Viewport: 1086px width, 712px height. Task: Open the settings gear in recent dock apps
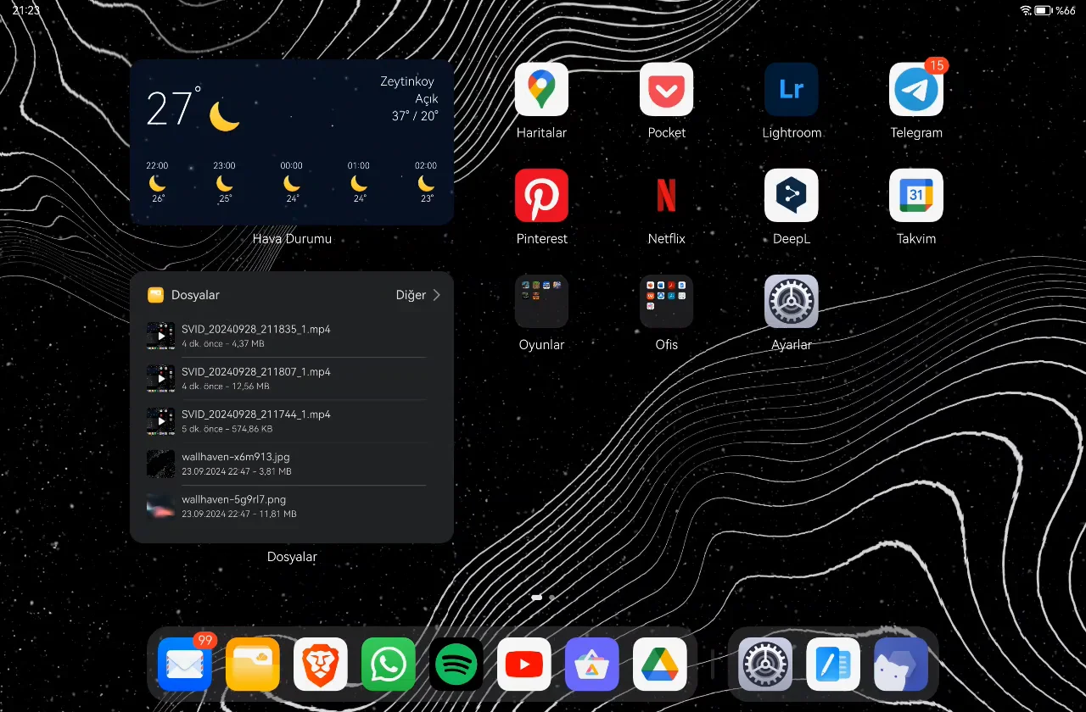tap(765, 665)
